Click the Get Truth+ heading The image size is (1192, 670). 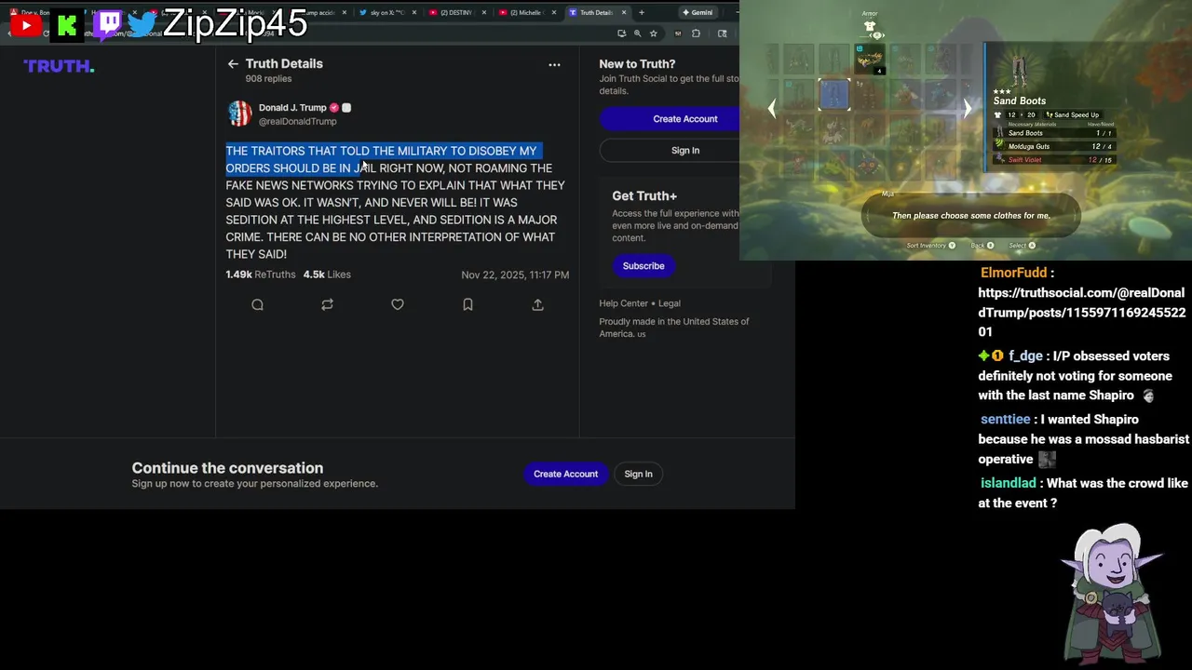point(644,196)
